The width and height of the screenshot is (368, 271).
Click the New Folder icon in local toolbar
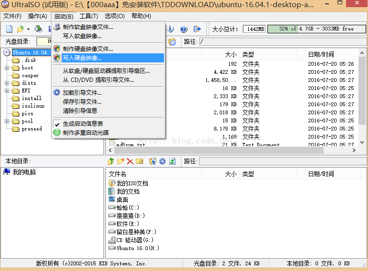(x=121, y=161)
